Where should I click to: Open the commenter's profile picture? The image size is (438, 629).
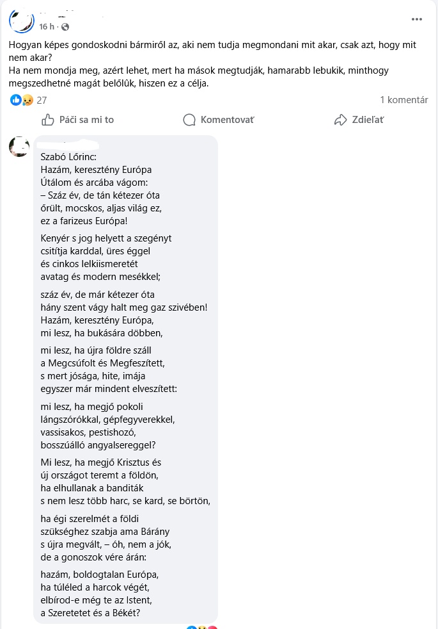coord(19,147)
